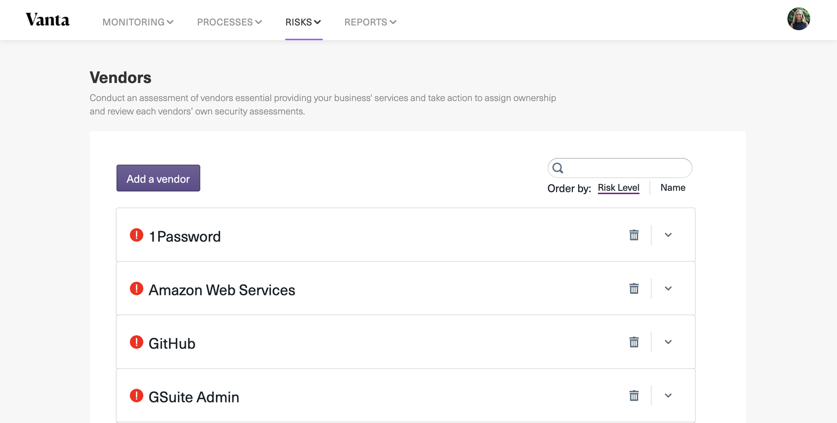Image resolution: width=837 pixels, height=423 pixels.
Task: Click the trash icon for GSuite Admin
Action: [634, 395]
